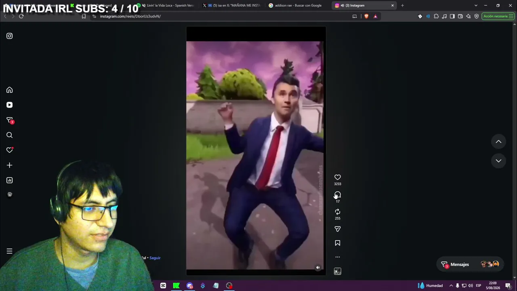The image size is (517, 291).
Task: Open the tab search dropdown arrow
Action: (476, 5)
